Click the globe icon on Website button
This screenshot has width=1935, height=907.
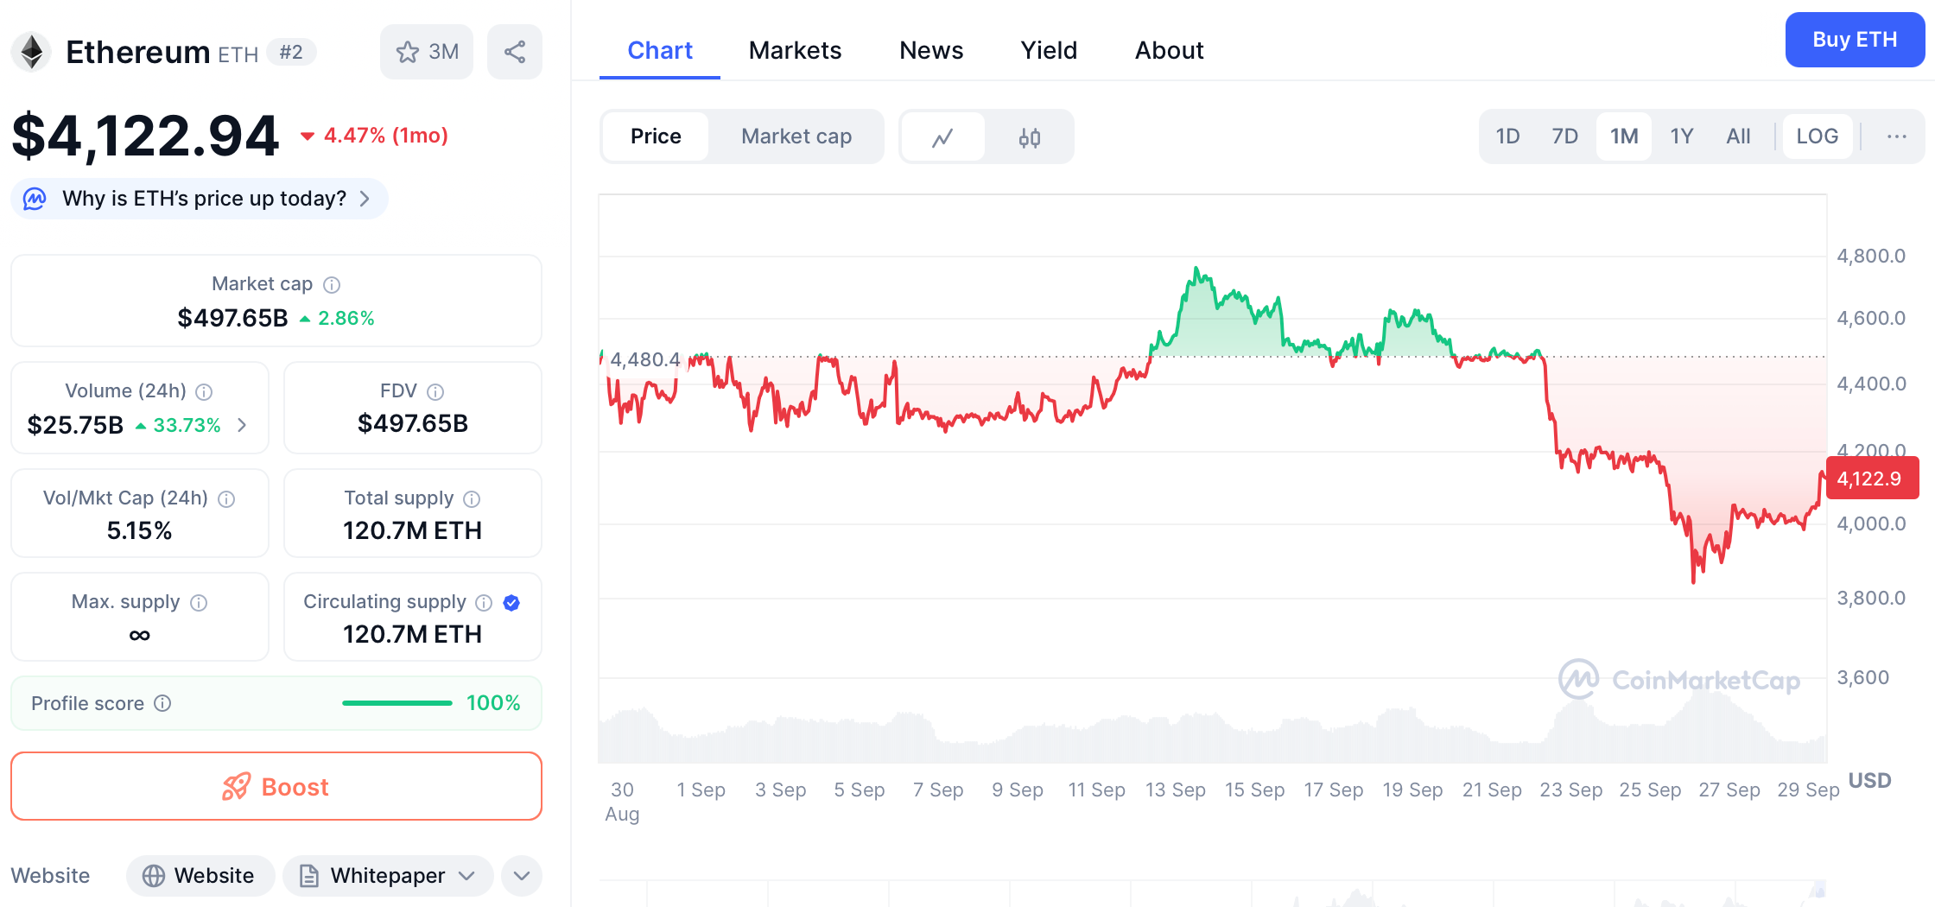pyautogui.click(x=155, y=875)
